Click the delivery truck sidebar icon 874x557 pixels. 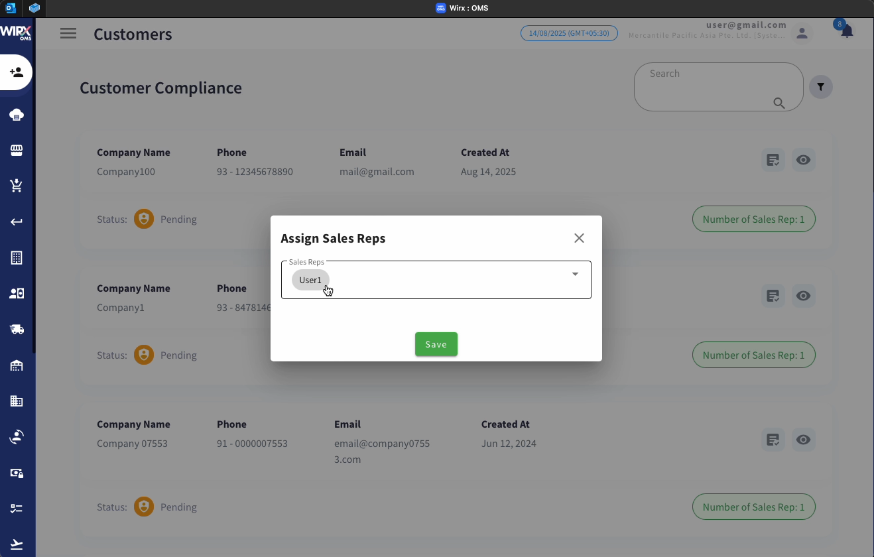coord(16,329)
